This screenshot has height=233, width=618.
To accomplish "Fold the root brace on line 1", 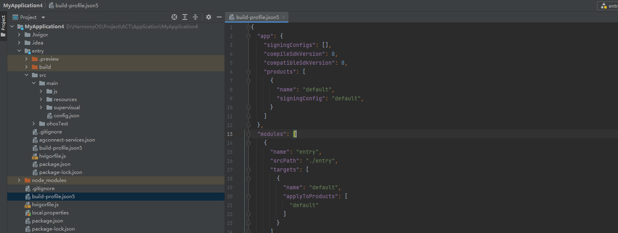I will (x=248, y=27).
